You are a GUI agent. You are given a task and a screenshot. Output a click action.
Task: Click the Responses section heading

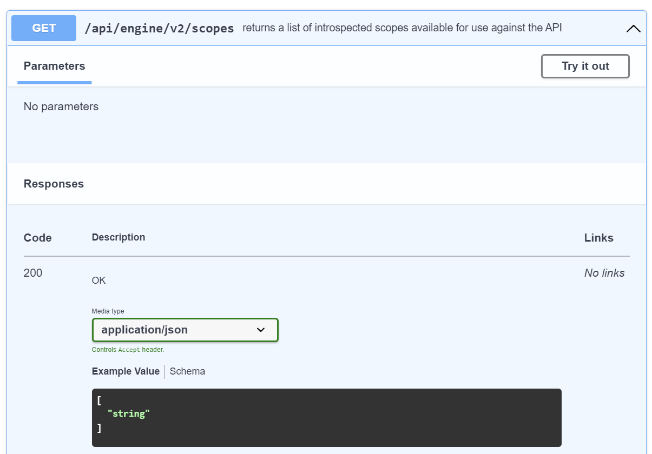[54, 184]
